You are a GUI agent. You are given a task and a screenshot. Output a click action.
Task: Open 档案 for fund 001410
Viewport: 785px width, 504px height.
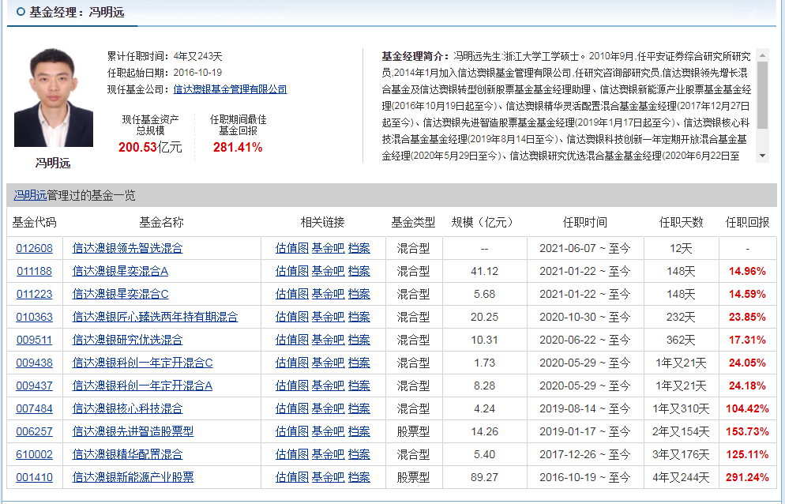[359, 477]
